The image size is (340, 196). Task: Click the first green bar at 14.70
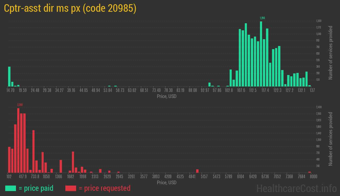(x=9, y=77)
